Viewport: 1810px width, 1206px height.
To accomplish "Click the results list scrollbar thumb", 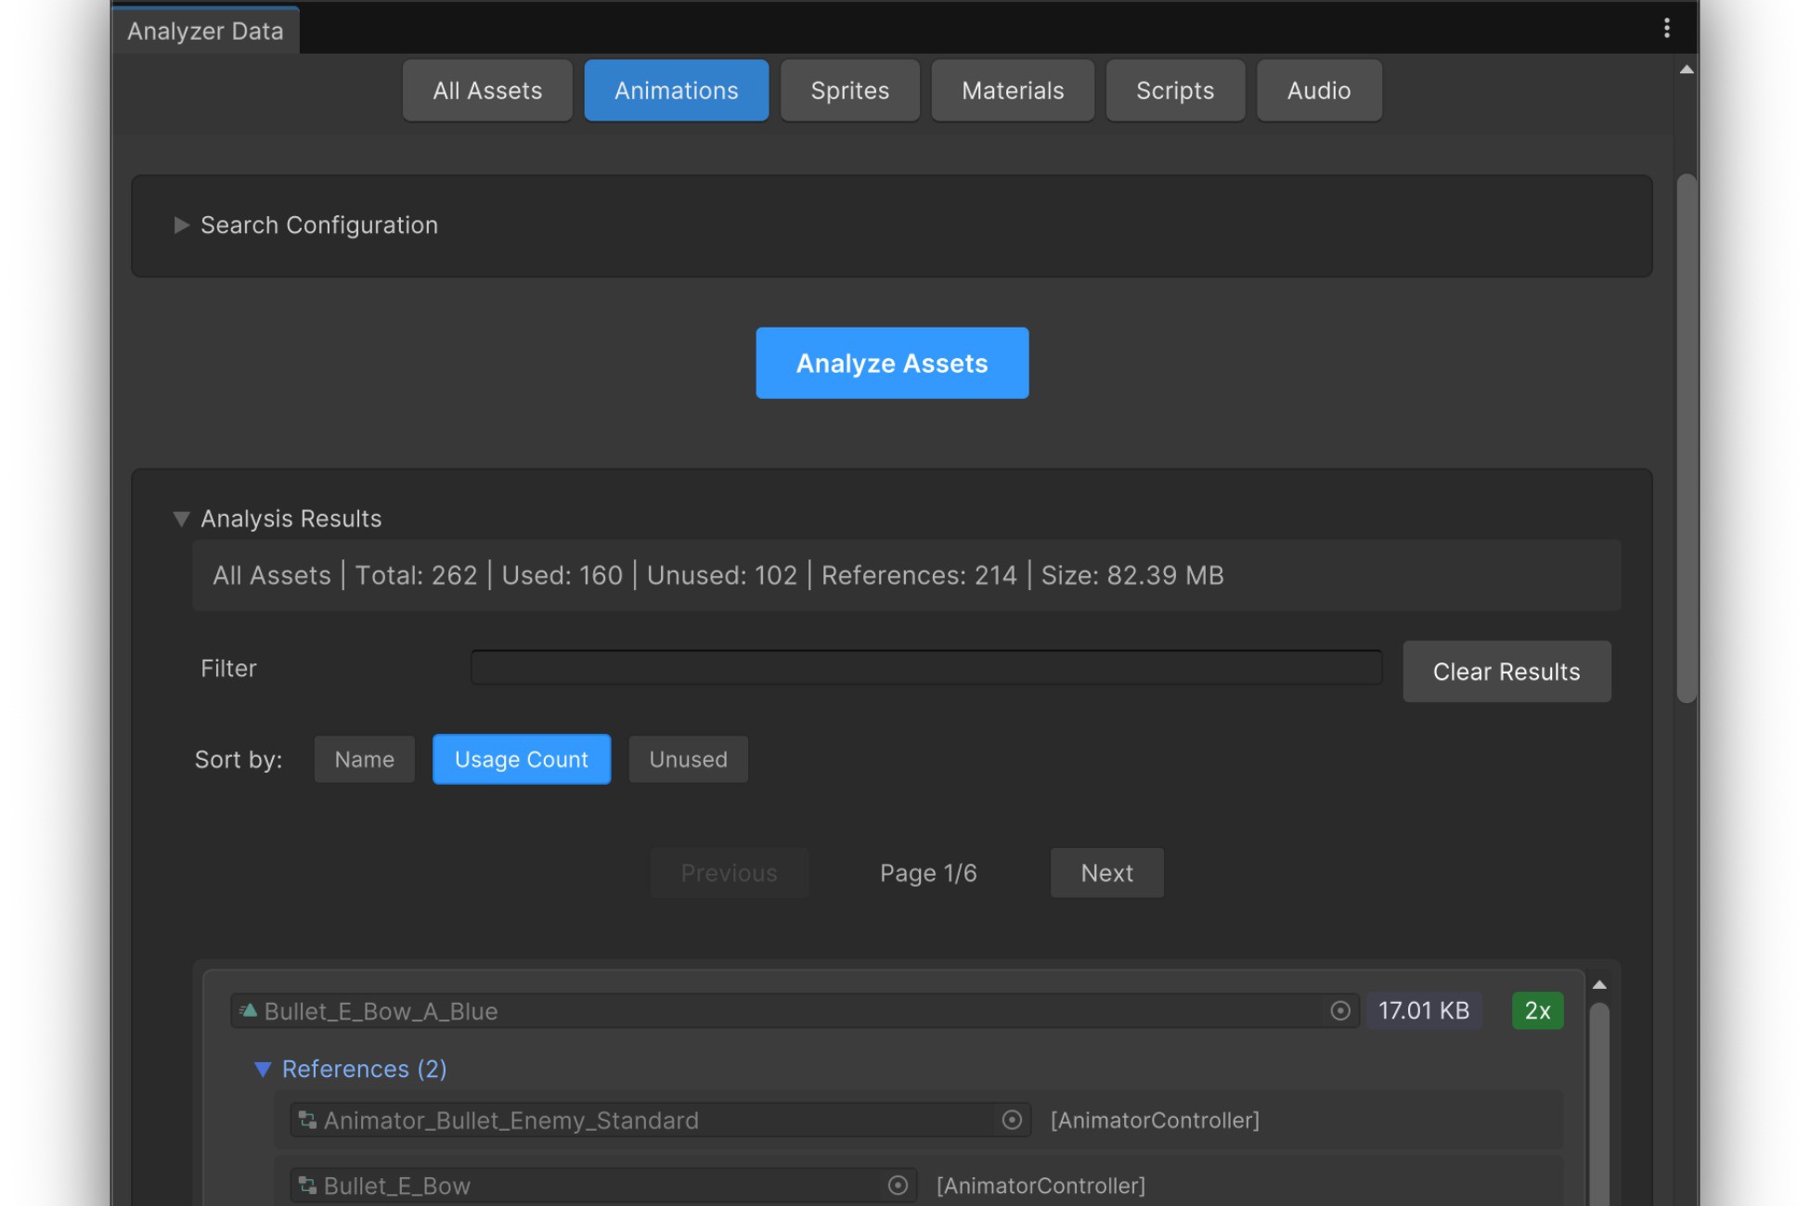I will (x=1599, y=1104).
